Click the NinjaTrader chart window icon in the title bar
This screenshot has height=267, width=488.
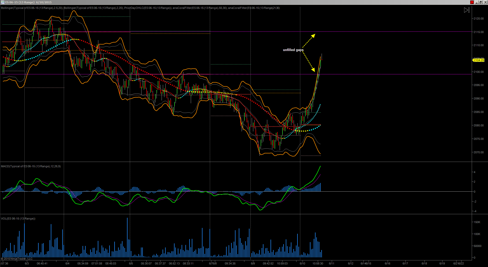[x=3, y=2]
